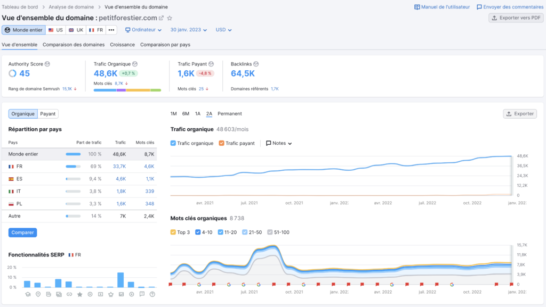Image resolution: width=546 pixels, height=307 pixels.
Task: Select the map pin local pack icon
Action: tap(38, 294)
